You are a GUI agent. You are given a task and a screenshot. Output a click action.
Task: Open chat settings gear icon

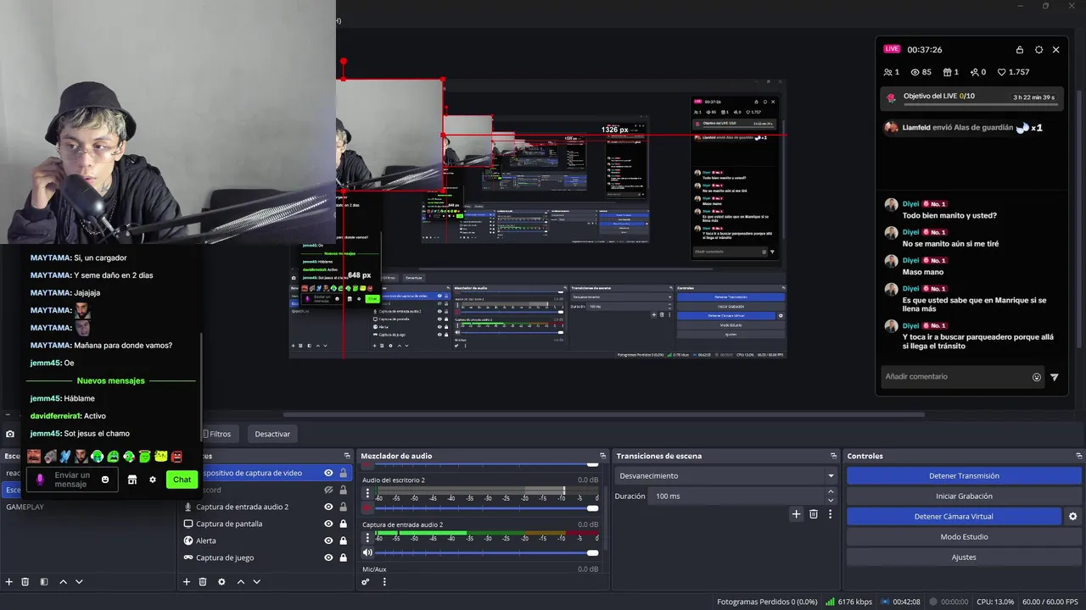(153, 480)
